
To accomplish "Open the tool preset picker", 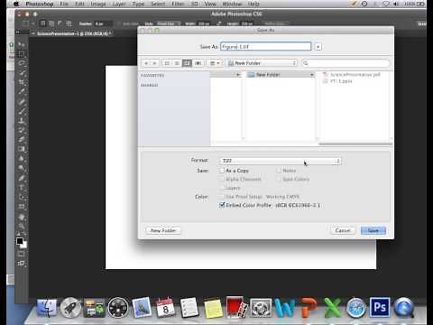I will 28,23.
